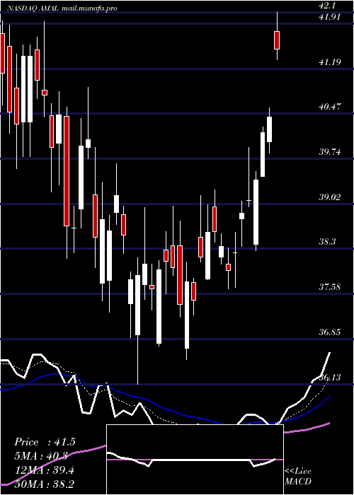Screen dimensions: 354x495
Task: Click the 50MA : 38.2 readout
Action: point(45,484)
